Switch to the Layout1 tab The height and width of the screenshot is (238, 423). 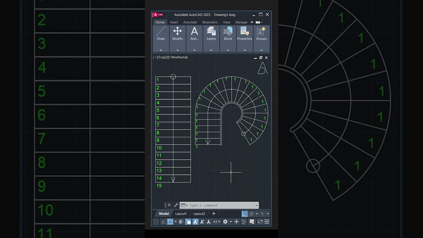(181, 214)
